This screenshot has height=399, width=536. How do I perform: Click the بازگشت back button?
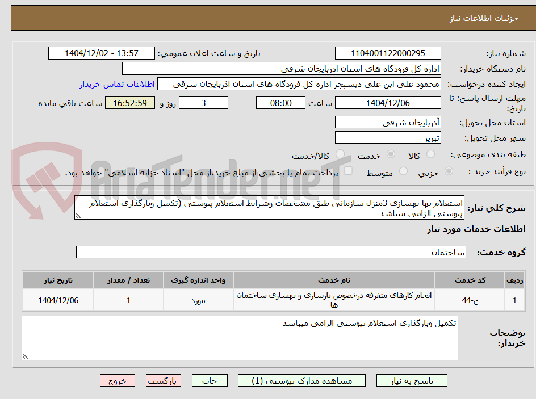tap(164, 380)
